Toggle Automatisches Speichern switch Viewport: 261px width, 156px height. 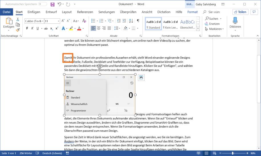point(42,4)
